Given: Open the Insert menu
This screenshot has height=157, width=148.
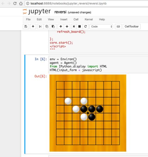Looking at the screenshot, I should 64,19.
